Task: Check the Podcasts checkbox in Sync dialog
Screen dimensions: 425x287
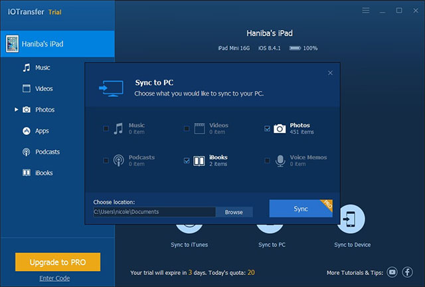Action: (106, 161)
